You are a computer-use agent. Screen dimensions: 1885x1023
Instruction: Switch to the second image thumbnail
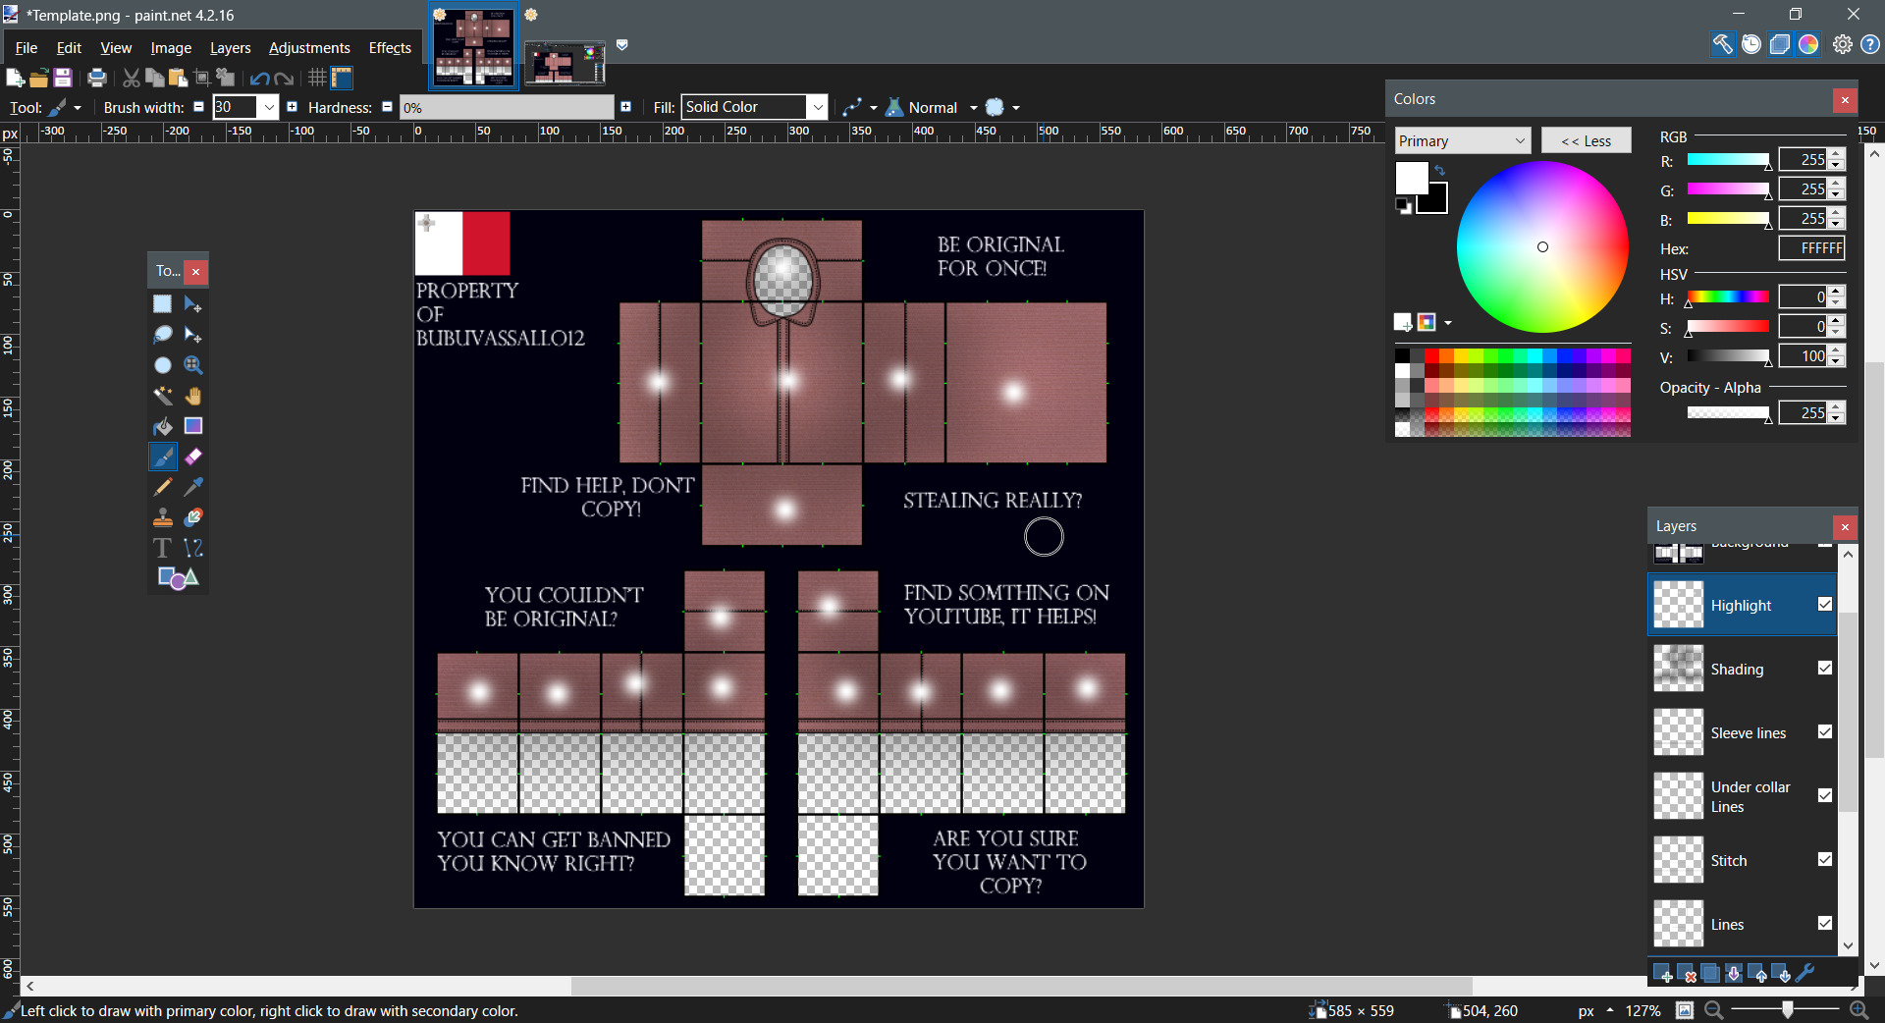565,64
